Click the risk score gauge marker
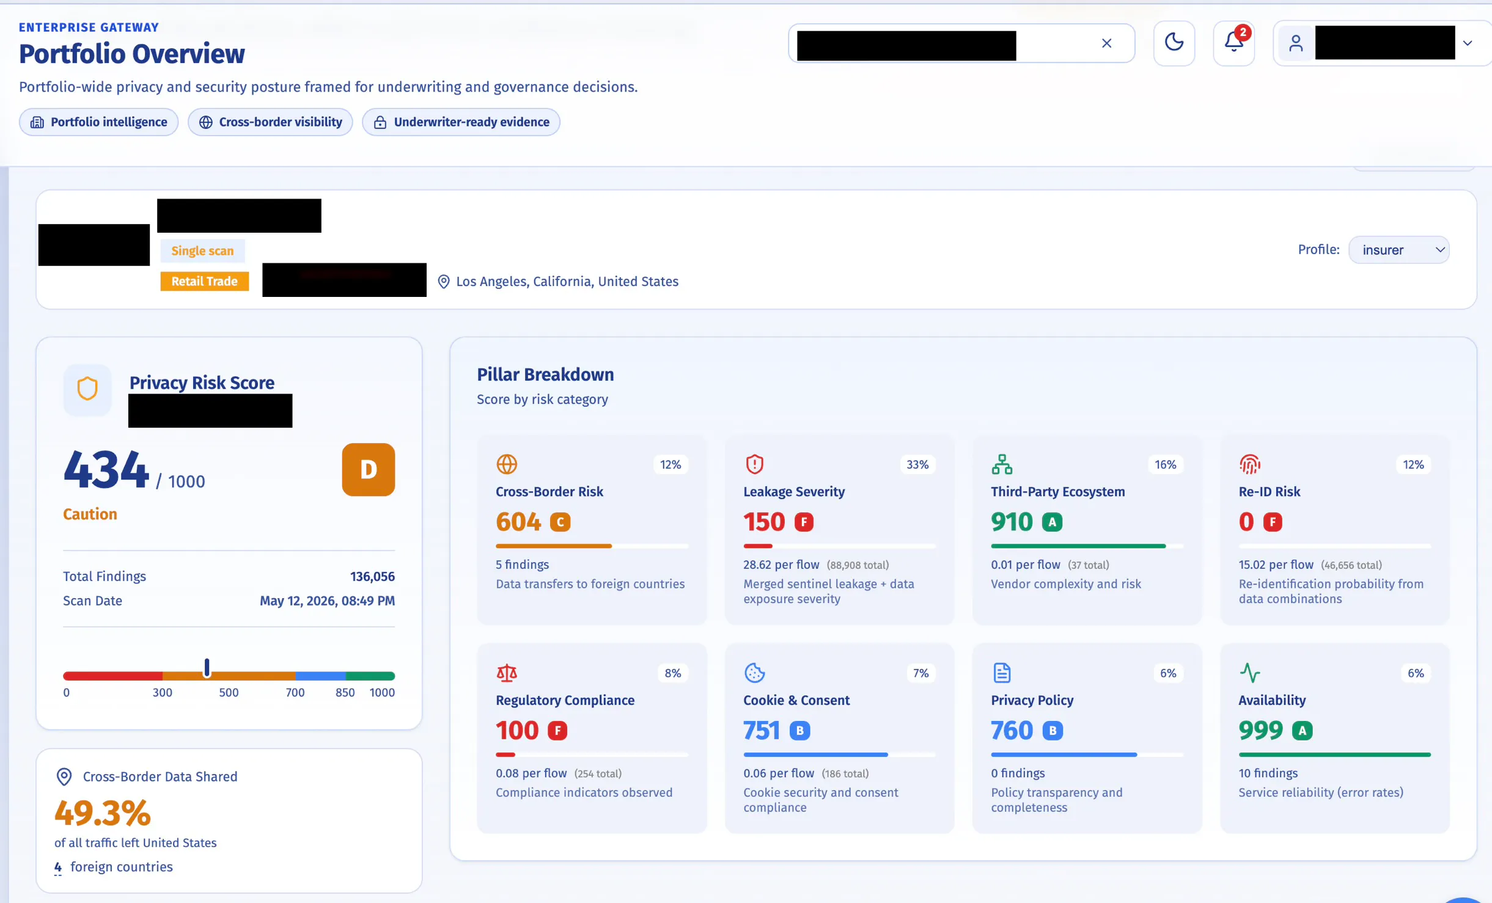 point(207,668)
